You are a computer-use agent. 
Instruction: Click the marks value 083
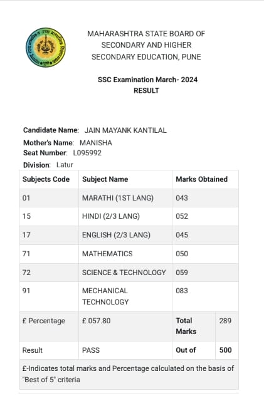point(182,291)
